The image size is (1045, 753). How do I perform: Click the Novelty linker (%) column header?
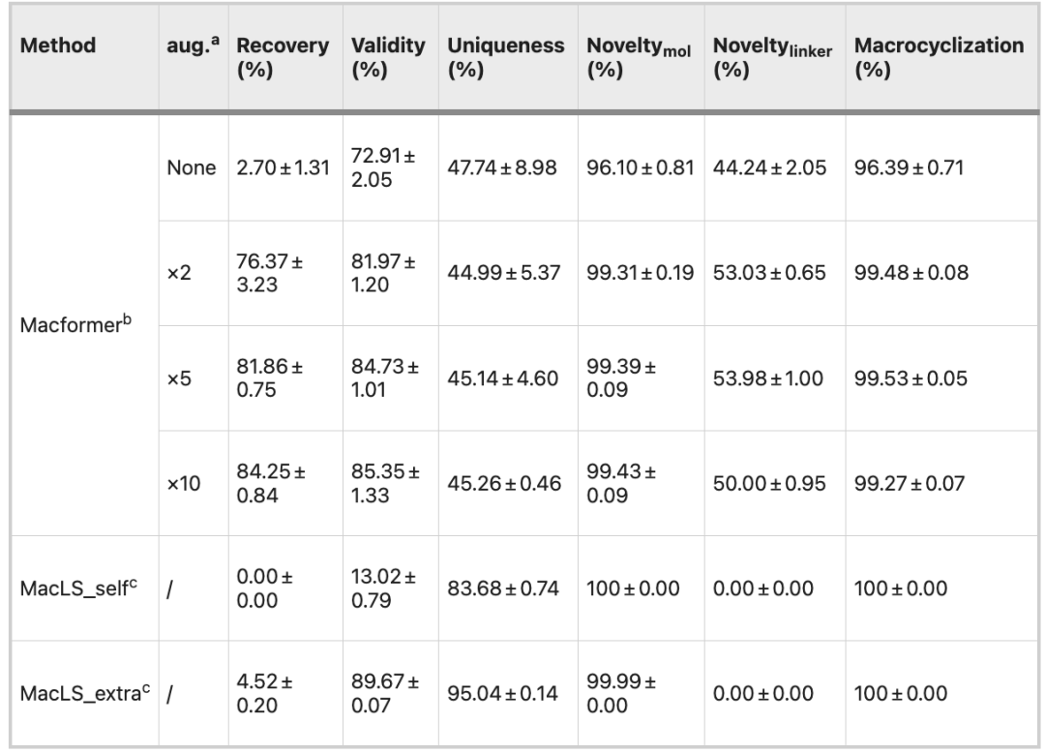(x=772, y=57)
